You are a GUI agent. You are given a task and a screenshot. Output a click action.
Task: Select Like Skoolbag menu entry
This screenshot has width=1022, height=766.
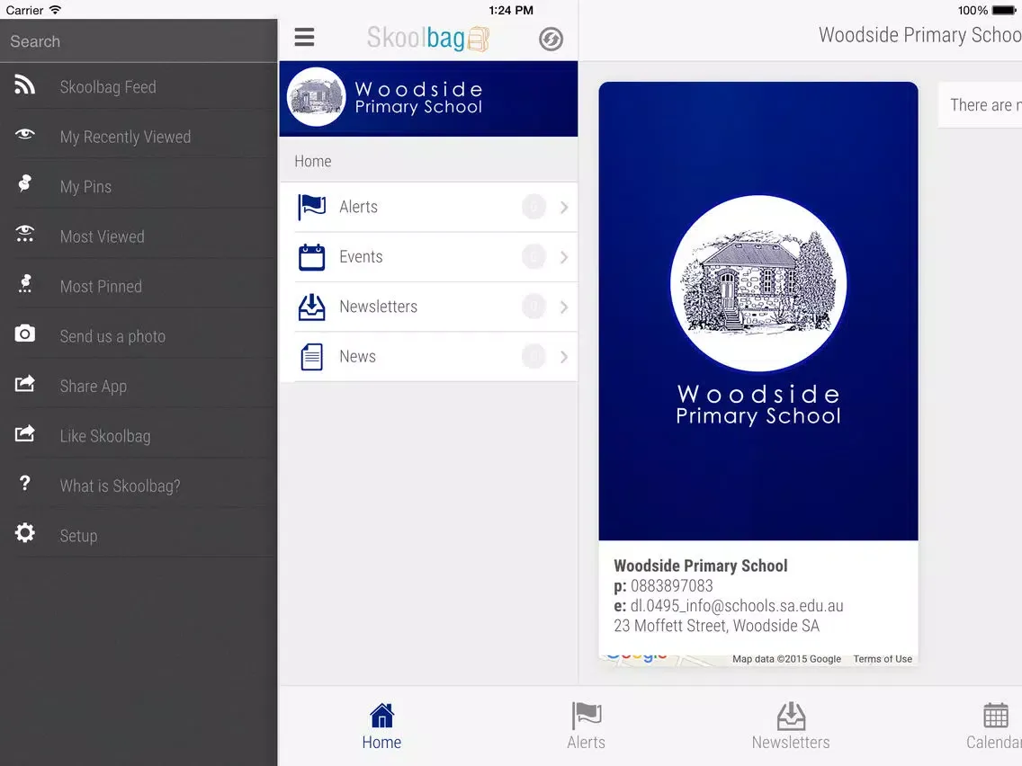pos(139,436)
